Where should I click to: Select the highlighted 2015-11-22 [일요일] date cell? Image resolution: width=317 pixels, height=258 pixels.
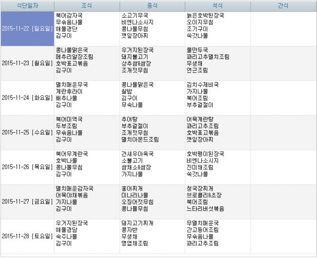point(27,28)
